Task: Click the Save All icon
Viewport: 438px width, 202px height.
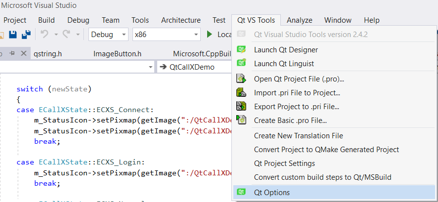Action: pos(26,35)
